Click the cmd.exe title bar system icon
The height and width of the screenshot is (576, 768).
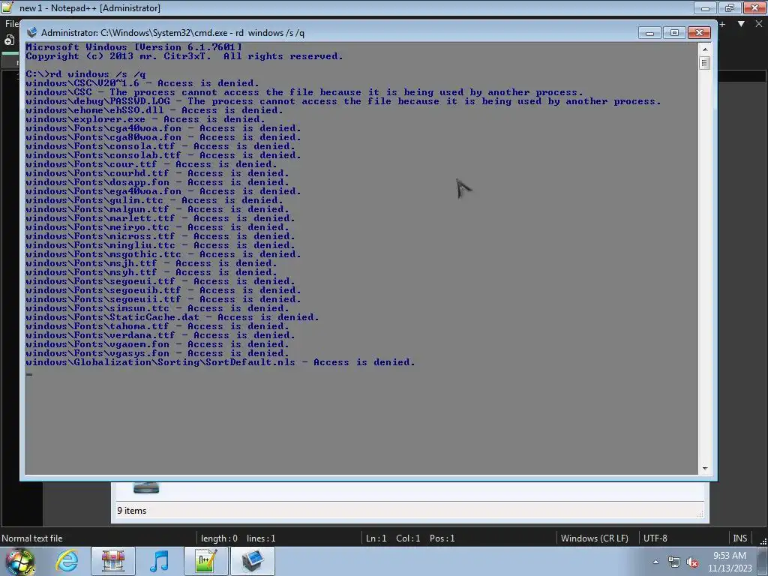[x=31, y=33]
